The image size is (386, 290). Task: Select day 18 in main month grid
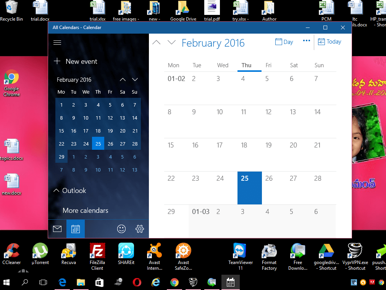(244, 145)
